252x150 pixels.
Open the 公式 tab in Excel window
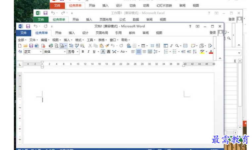(x=122, y=20)
